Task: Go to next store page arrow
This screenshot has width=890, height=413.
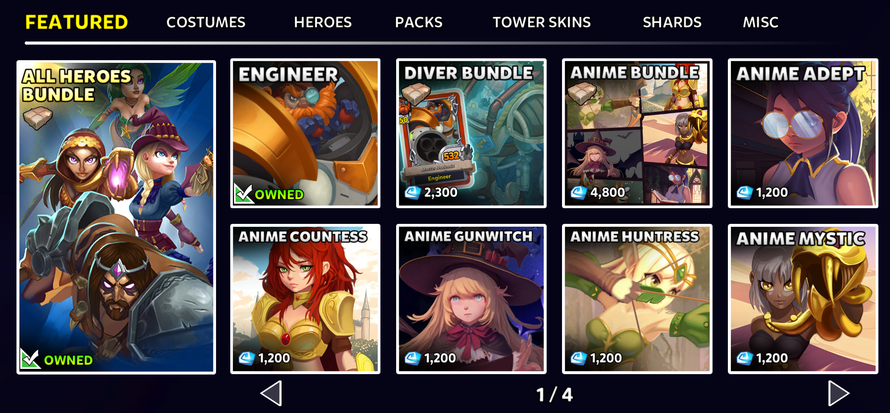Action: (x=838, y=393)
